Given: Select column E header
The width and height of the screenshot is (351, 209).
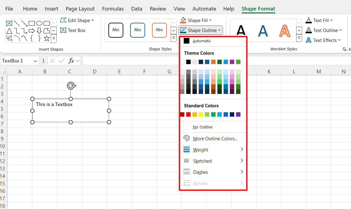Looking at the screenshot, I should [x=120, y=72].
